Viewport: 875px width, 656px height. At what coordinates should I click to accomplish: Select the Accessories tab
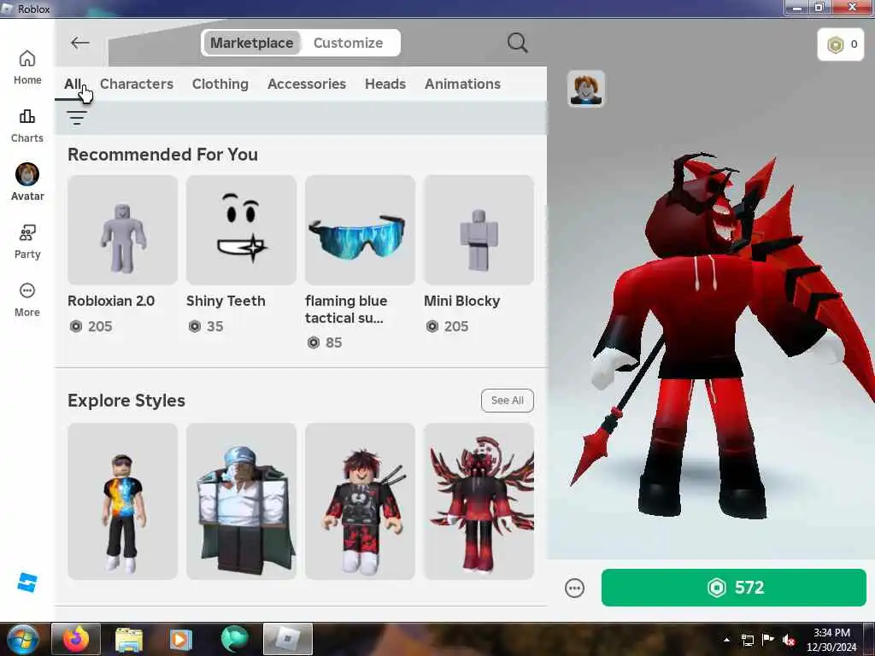pos(307,84)
